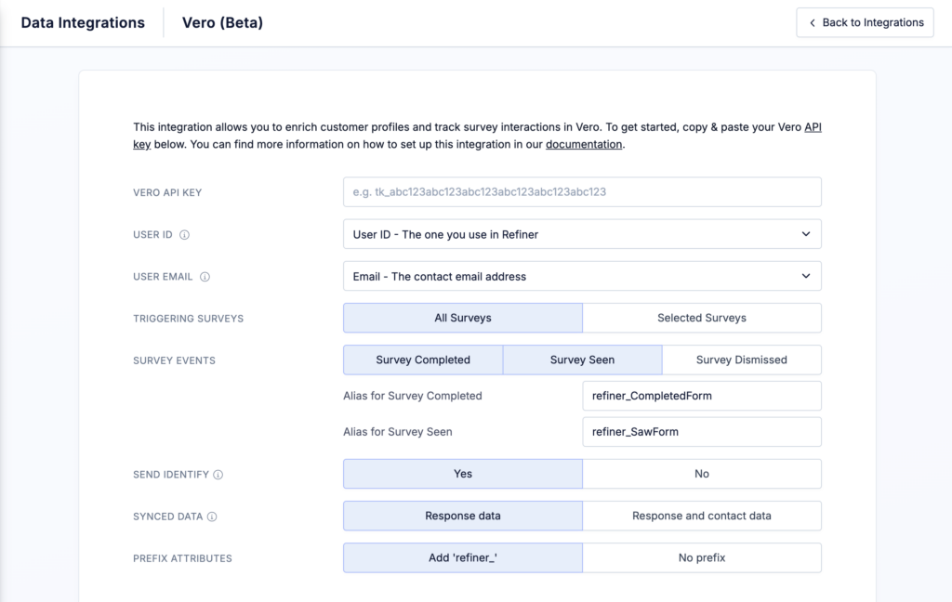This screenshot has height=602, width=952.
Task: Follow the API key link
Action: point(813,127)
